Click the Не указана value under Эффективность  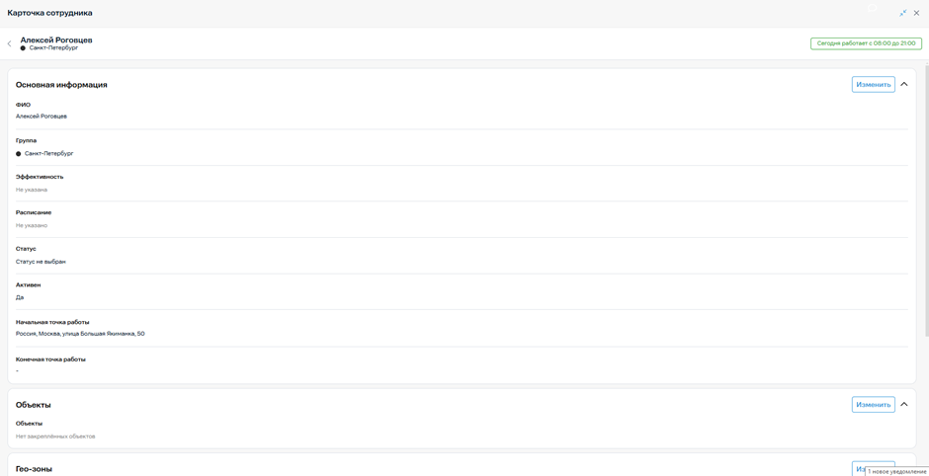coord(32,190)
